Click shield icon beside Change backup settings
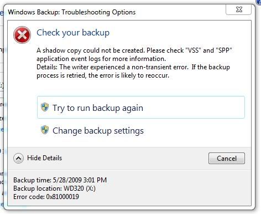The height and width of the screenshot is (214, 261). tap(45, 130)
